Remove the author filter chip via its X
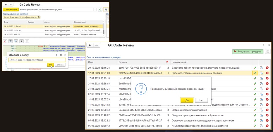This screenshot has height=132, width=273. (x=39, y=17)
